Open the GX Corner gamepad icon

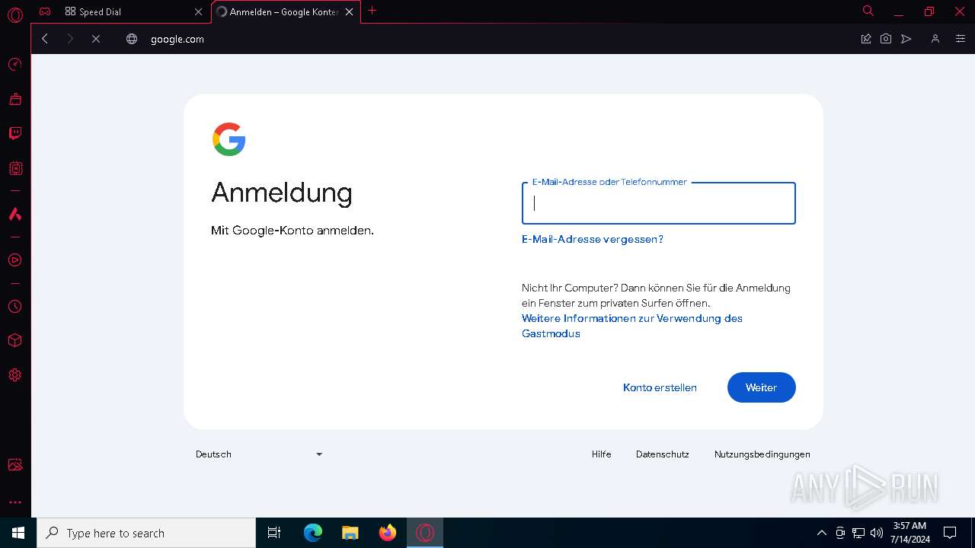(x=45, y=11)
